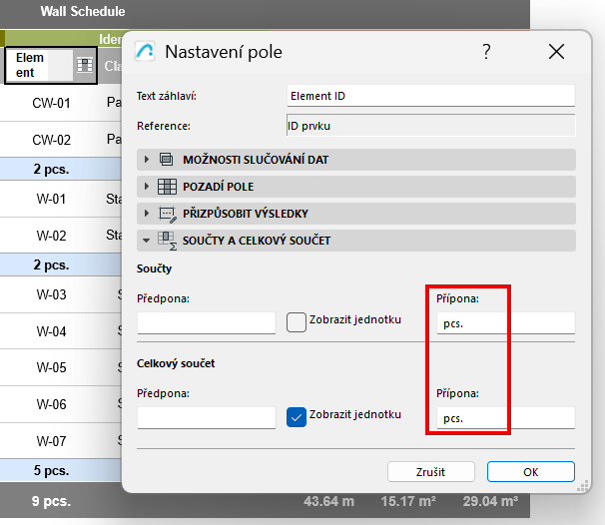Click the Přípona field under Součty
This screenshot has height=525, width=605.
point(505,322)
